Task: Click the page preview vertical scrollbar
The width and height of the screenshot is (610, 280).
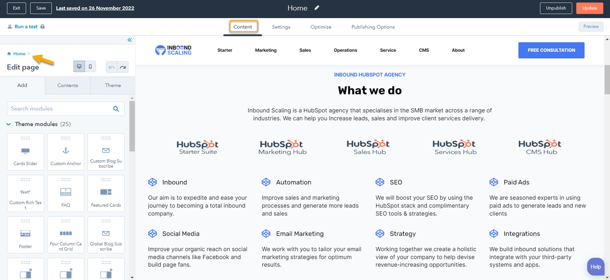Action: point(607,79)
